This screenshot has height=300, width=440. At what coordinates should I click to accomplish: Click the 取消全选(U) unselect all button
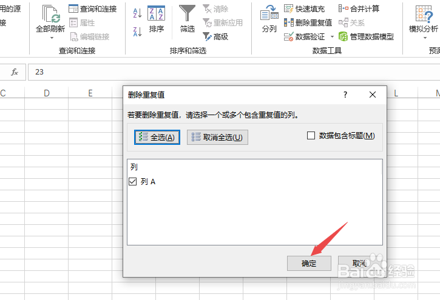click(217, 137)
